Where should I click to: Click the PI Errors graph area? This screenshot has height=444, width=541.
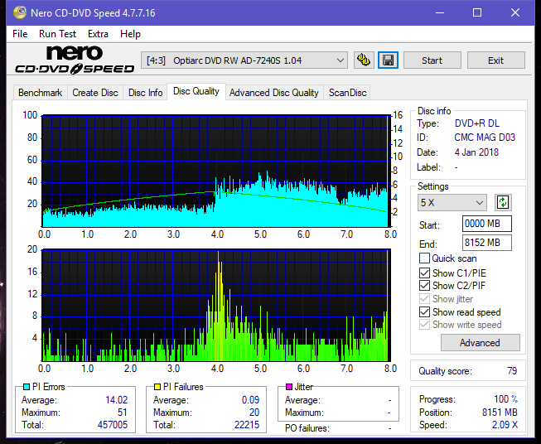tap(216, 171)
